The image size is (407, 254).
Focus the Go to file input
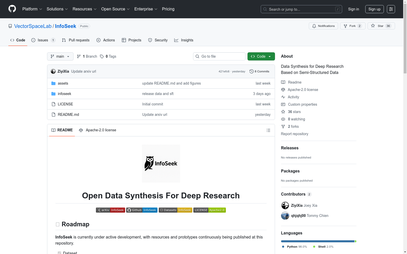click(219, 56)
